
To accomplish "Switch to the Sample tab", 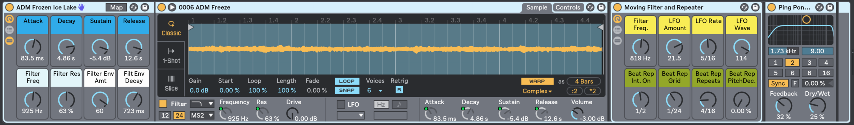I will (536, 7).
